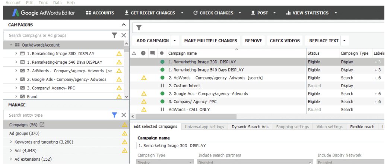387x167 pixels.
Task: Expand Ad extensions (152) entity
Action: (11, 159)
